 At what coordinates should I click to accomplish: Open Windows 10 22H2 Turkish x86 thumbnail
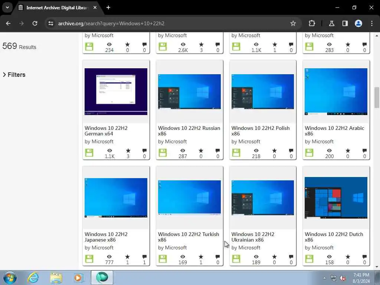click(189, 198)
